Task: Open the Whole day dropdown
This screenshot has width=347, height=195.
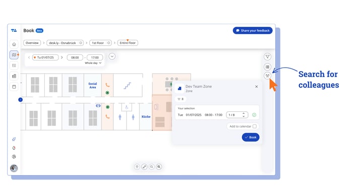Action: click(93, 63)
